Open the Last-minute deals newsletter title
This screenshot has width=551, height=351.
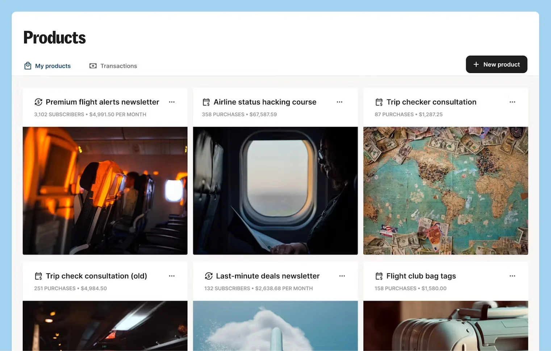(x=268, y=276)
